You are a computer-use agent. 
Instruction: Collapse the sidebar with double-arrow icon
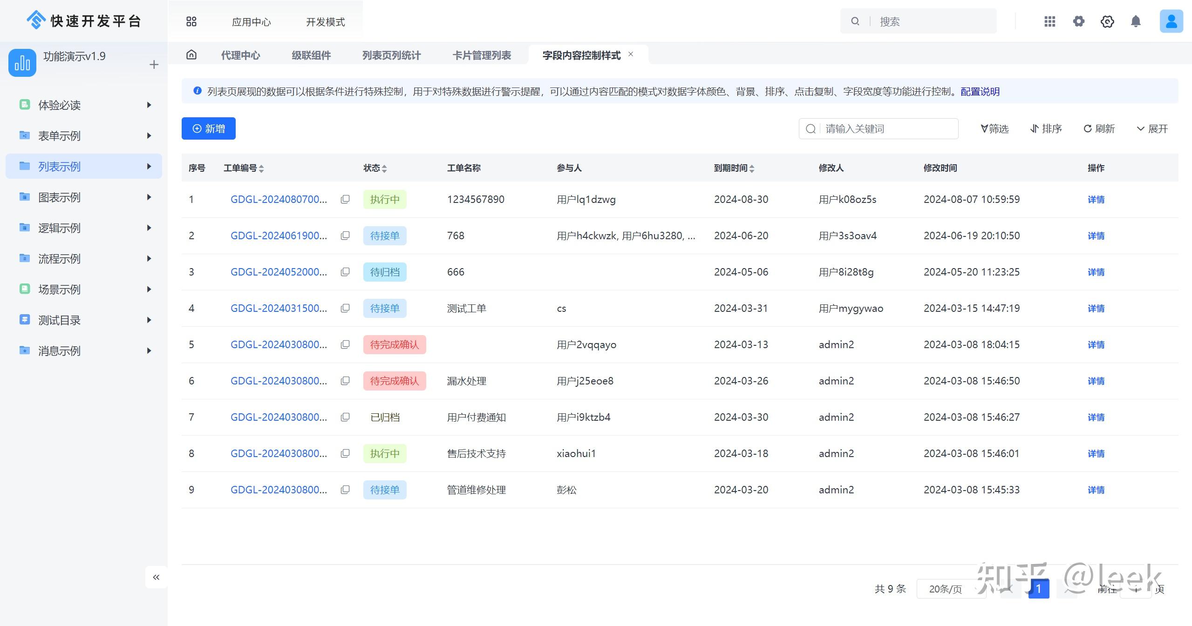[x=156, y=577]
